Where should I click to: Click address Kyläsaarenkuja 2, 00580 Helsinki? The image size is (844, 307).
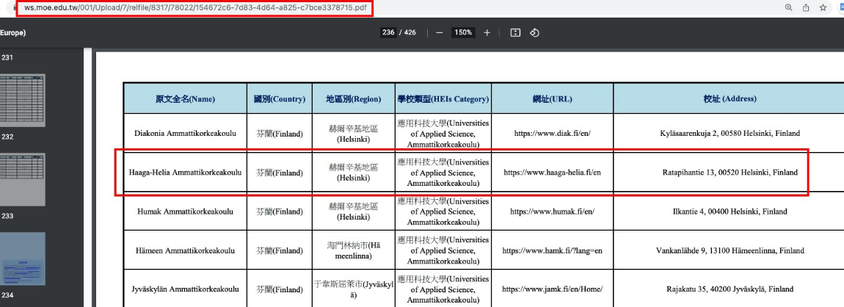pyautogui.click(x=730, y=133)
